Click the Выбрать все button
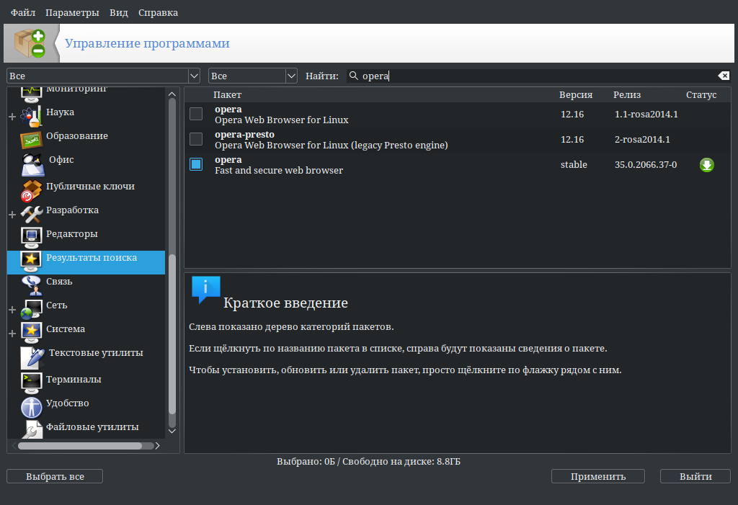The image size is (738, 505). 55,476
